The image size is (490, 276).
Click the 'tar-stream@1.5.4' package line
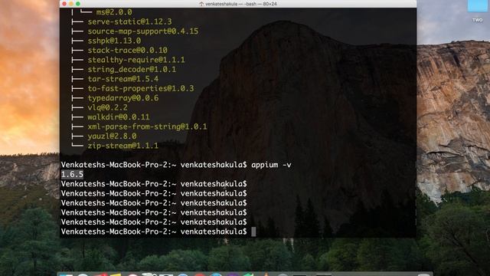[122, 79]
